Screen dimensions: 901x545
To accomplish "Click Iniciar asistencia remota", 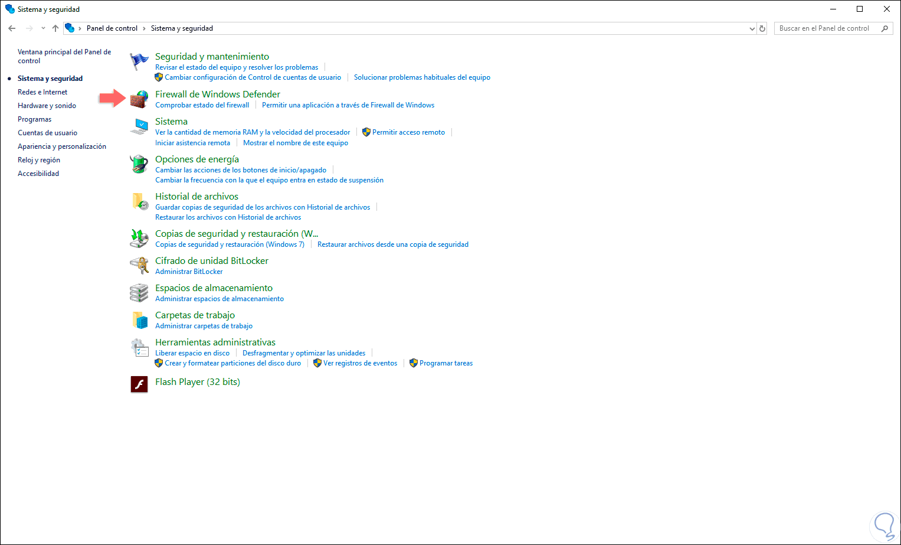I will (x=192, y=143).
